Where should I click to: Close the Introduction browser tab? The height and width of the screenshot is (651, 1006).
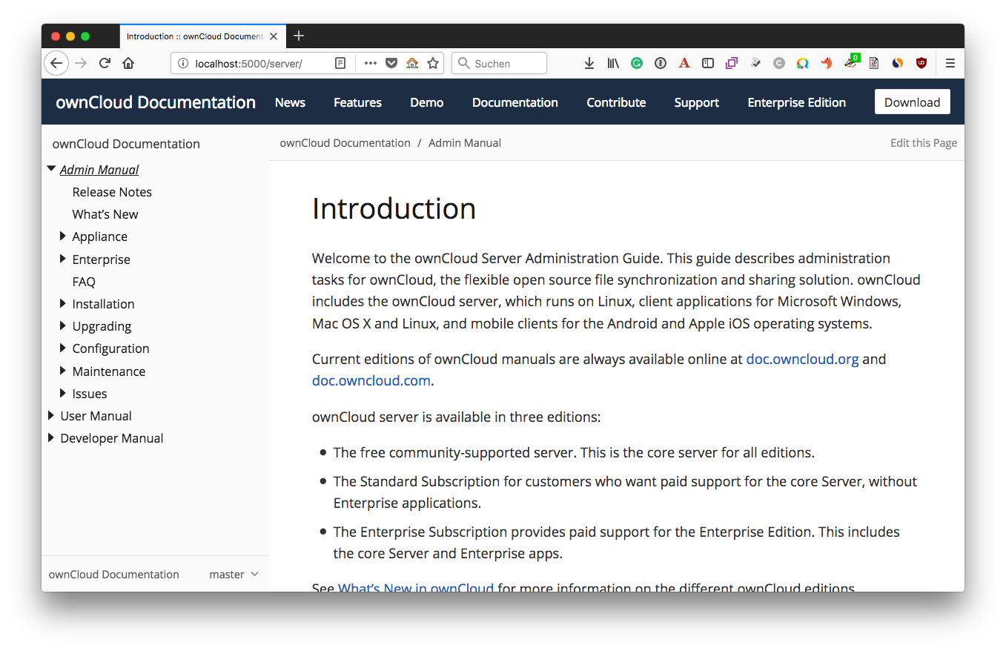274,36
